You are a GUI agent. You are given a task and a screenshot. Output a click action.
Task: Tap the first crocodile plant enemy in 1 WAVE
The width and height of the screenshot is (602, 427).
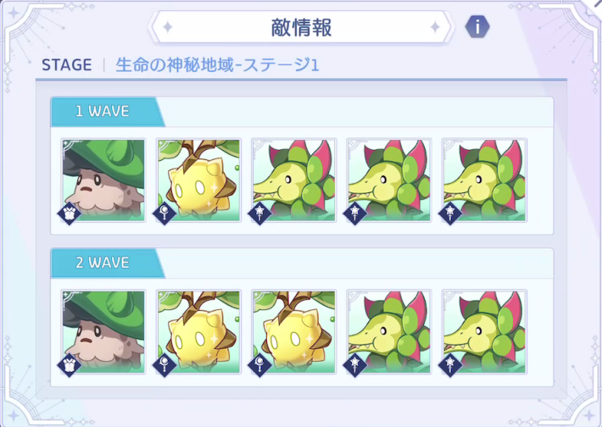pyautogui.click(x=293, y=180)
